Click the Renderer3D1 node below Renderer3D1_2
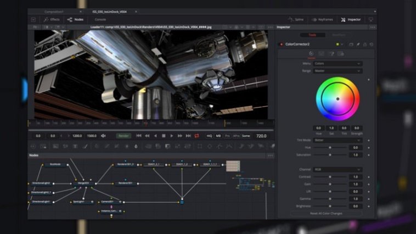 click(125, 183)
